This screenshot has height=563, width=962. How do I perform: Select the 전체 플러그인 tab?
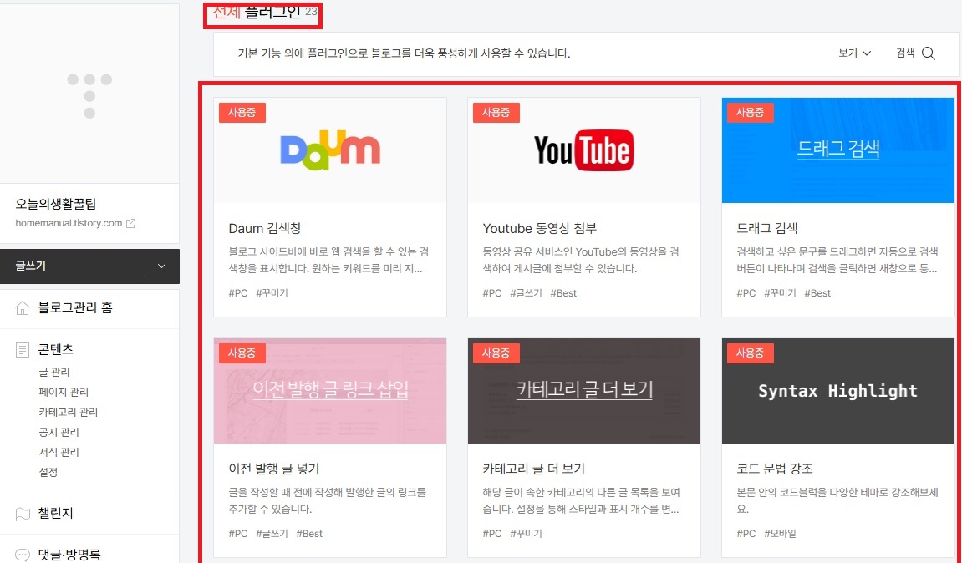coord(262,14)
